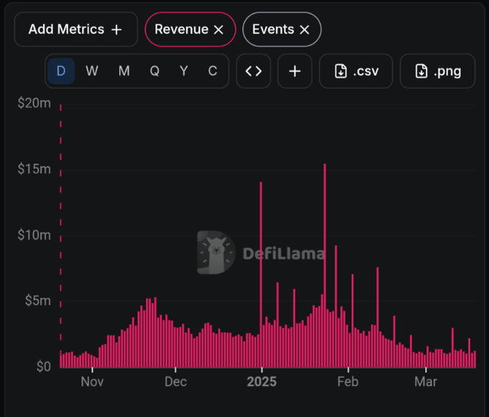Switch to daily (D) grouping
Screen dimensions: 489x417
pyautogui.click(x=61, y=71)
